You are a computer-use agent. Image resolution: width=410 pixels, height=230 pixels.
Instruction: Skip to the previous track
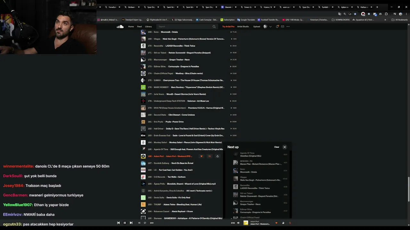(x=118, y=223)
